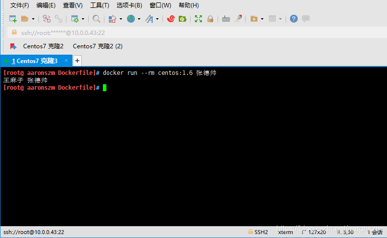387x238 pixels.
Task: Expand the color scheme dropdown arrow
Action: [121, 19]
